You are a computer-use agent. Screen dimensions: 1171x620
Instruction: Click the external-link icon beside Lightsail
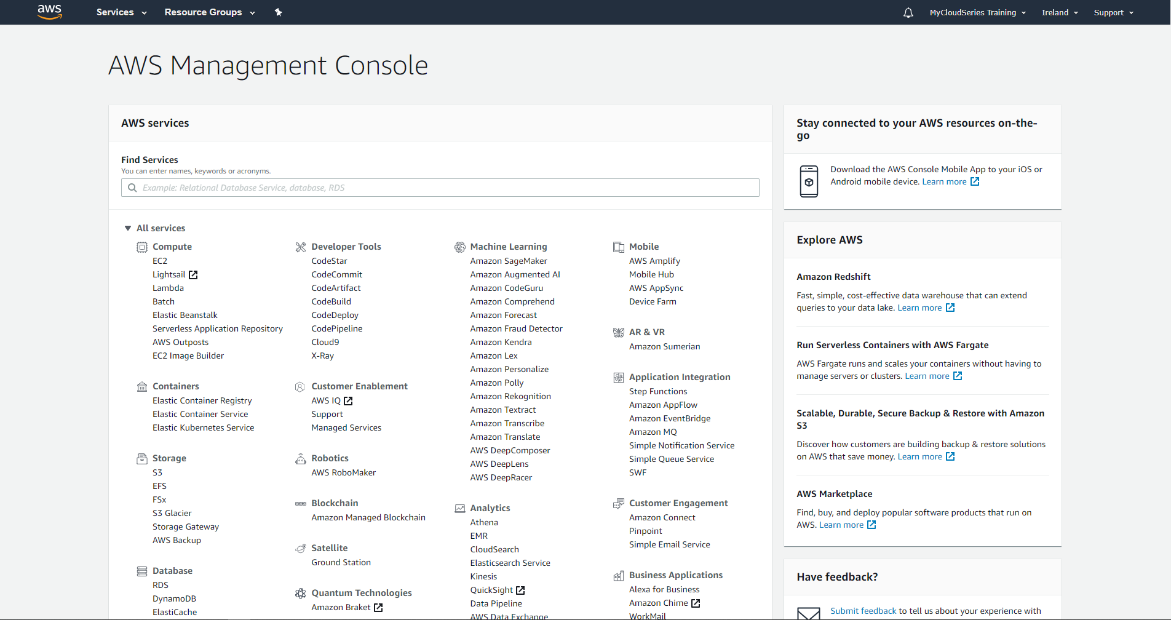coord(193,274)
